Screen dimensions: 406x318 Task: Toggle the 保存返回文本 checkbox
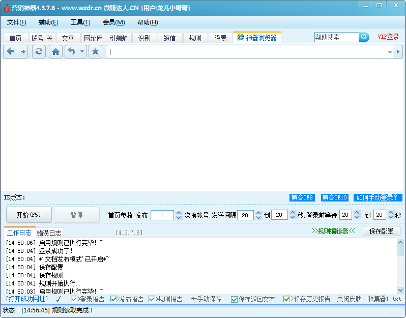click(x=235, y=299)
